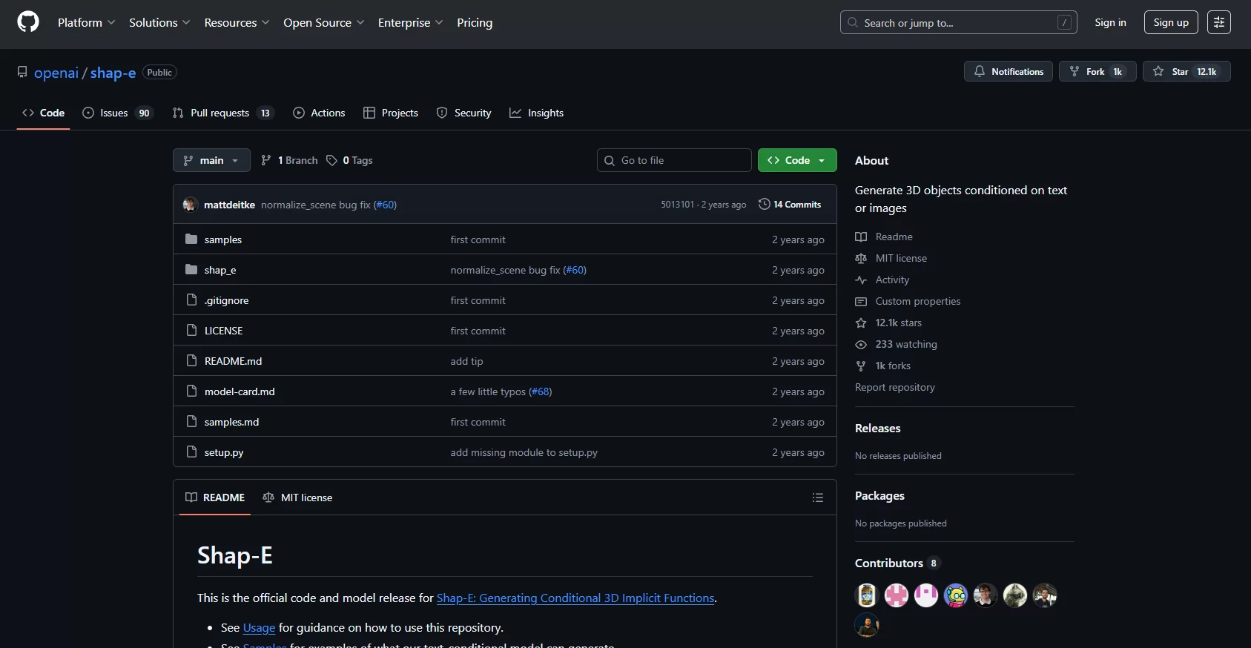The image size is (1251, 648).
Task: Expand the Open Source menu
Action: click(323, 23)
